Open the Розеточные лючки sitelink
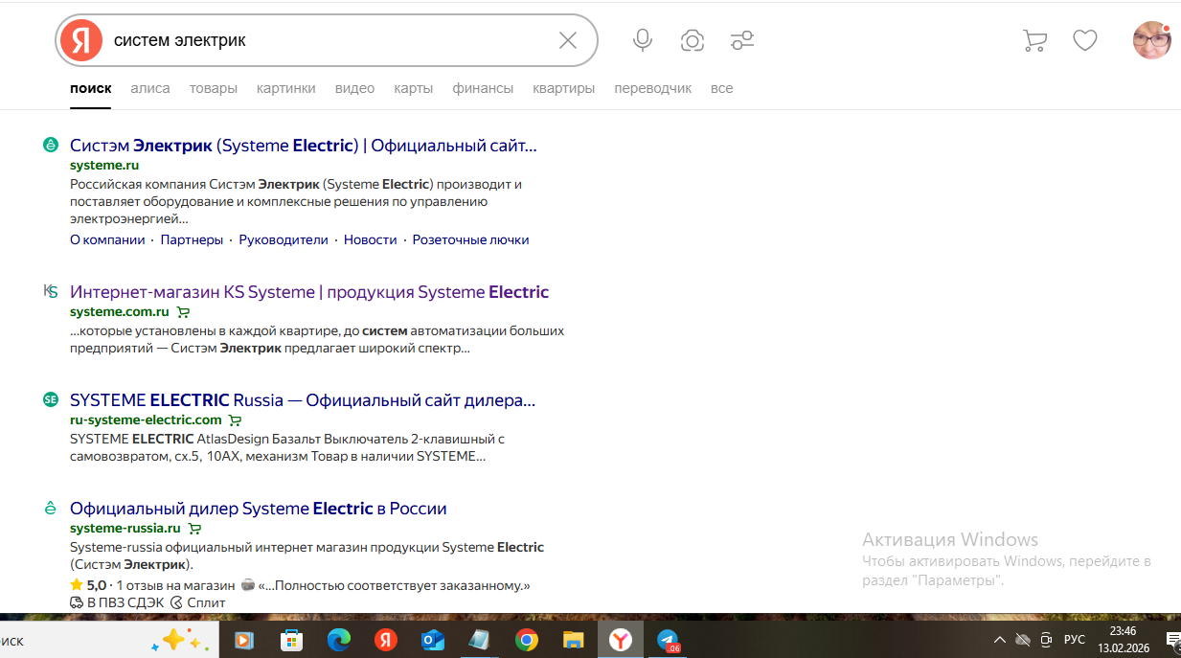 [471, 240]
